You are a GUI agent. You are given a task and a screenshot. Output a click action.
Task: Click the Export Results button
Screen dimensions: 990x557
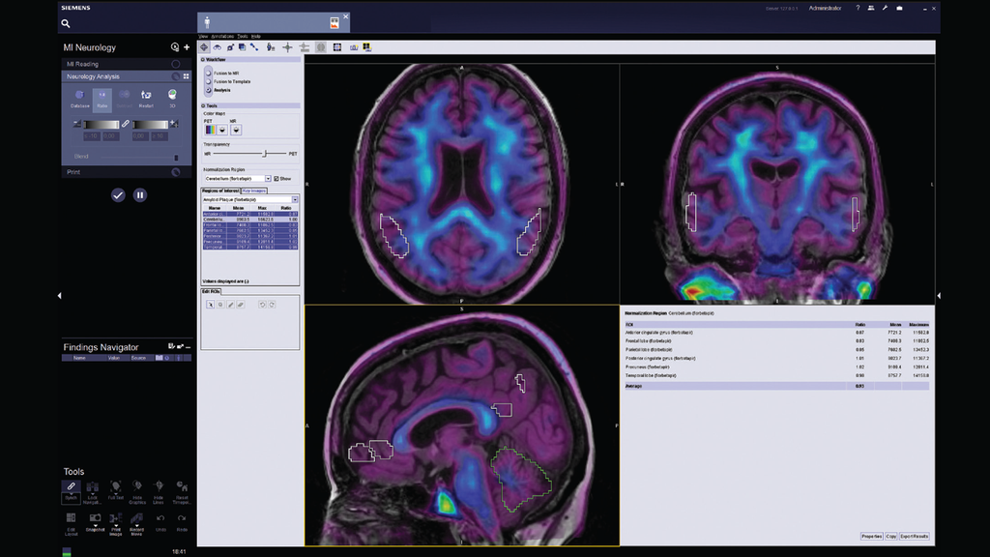tap(915, 536)
